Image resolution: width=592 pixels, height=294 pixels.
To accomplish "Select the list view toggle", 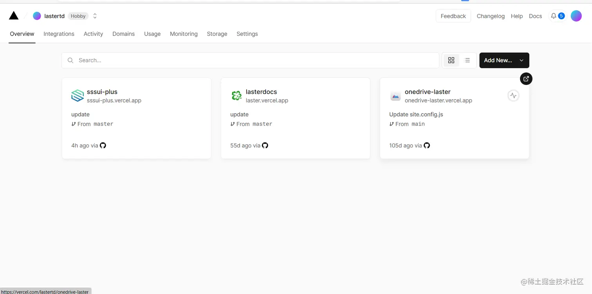I will (467, 60).
